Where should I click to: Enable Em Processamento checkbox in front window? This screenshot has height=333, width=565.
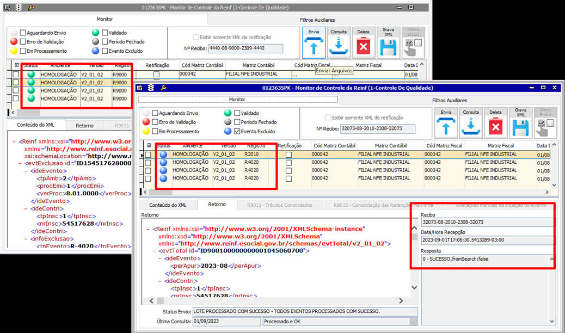155,131
